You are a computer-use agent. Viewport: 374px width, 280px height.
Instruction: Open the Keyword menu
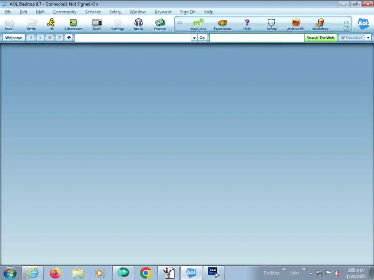pos(163,12)
